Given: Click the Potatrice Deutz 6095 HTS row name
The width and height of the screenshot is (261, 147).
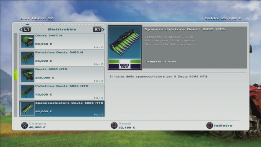Looking at the screenshot, I should 62,86.
